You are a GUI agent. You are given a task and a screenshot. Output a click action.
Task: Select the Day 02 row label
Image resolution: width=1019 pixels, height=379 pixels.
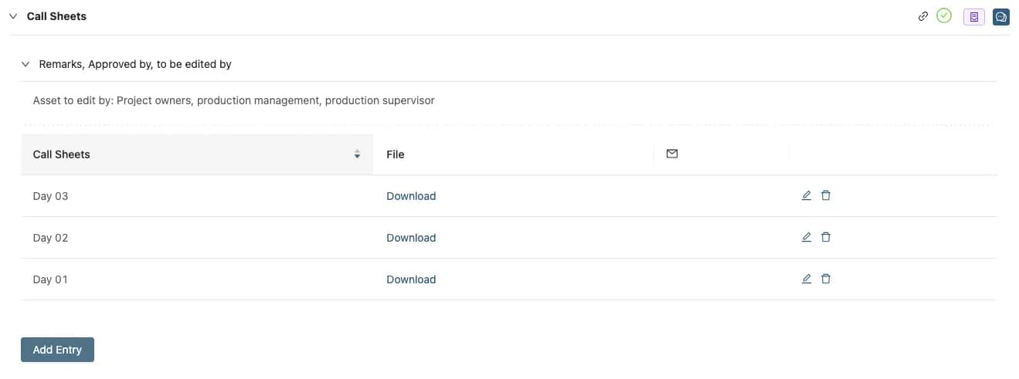[x=50, y=238]
